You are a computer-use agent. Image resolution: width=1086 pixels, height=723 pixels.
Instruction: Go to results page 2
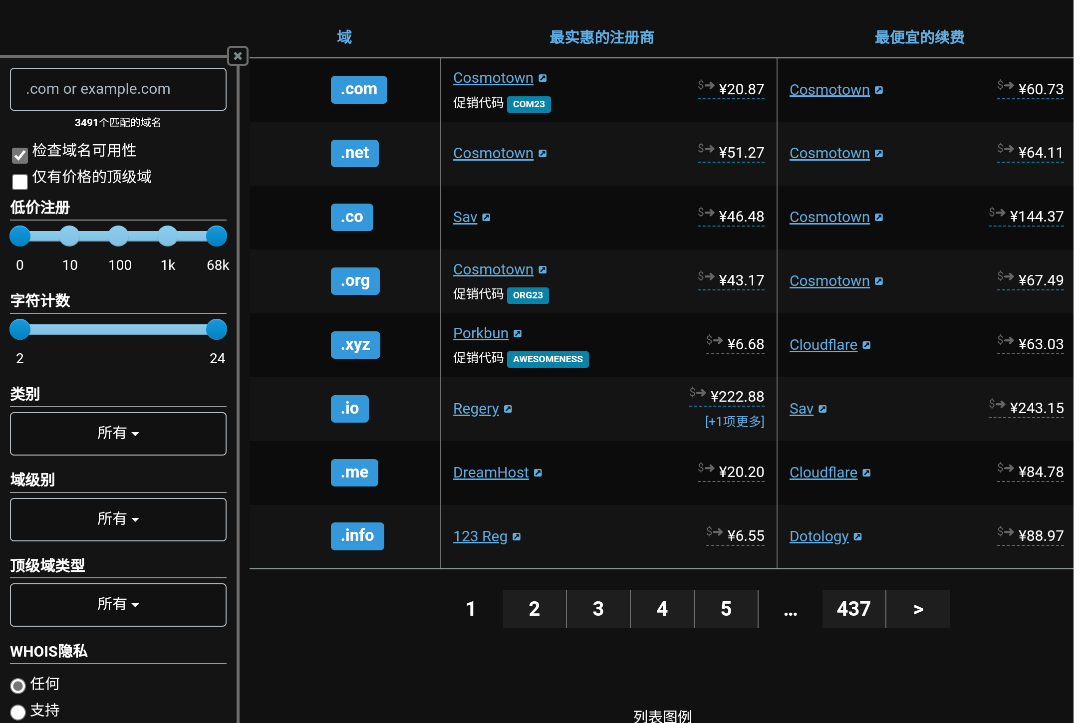point(535,609)
